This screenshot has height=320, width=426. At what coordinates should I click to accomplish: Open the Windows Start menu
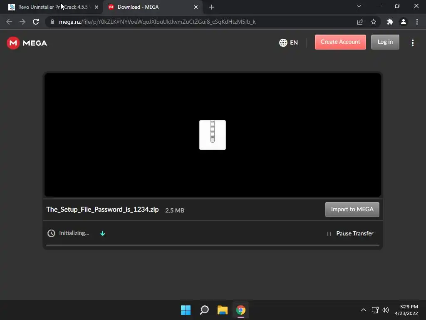pos(186,310)
